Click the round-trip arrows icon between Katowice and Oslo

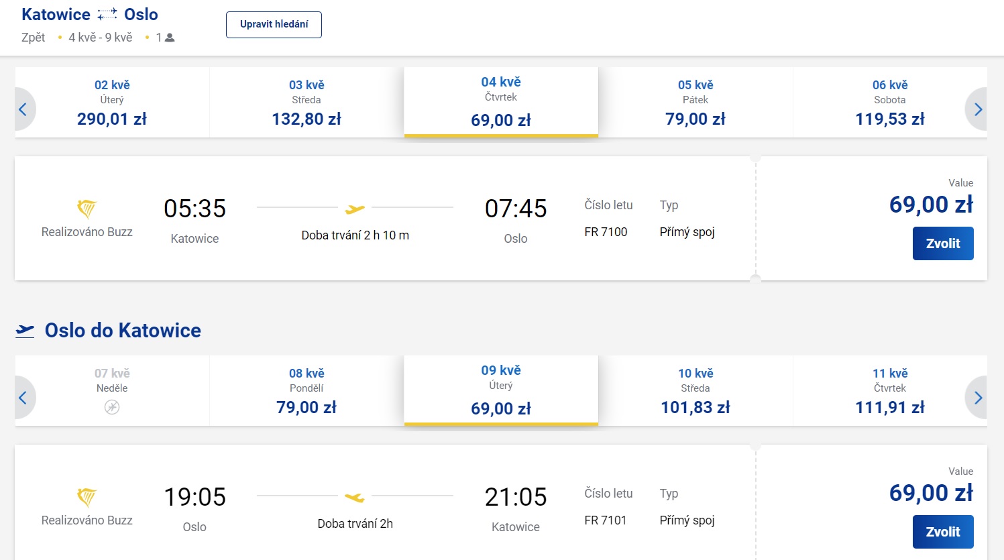pos(107,14)
